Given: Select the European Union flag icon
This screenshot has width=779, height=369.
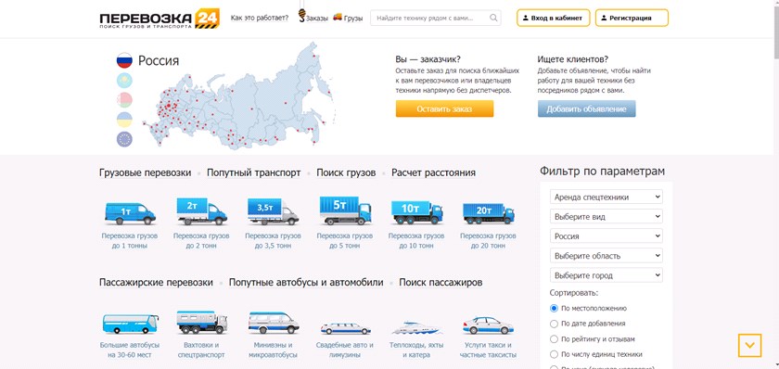Looking at the screenshot, I should coord(124,139).
